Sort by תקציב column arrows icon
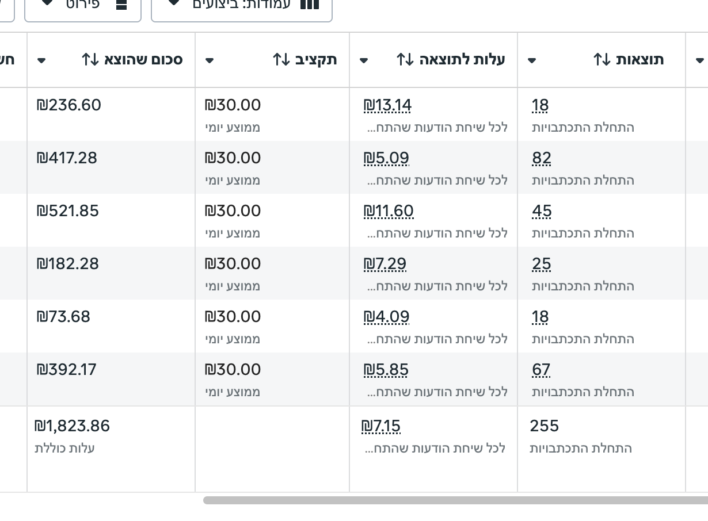This screenshot has height=521, width=708. click(x=281, y=60)
